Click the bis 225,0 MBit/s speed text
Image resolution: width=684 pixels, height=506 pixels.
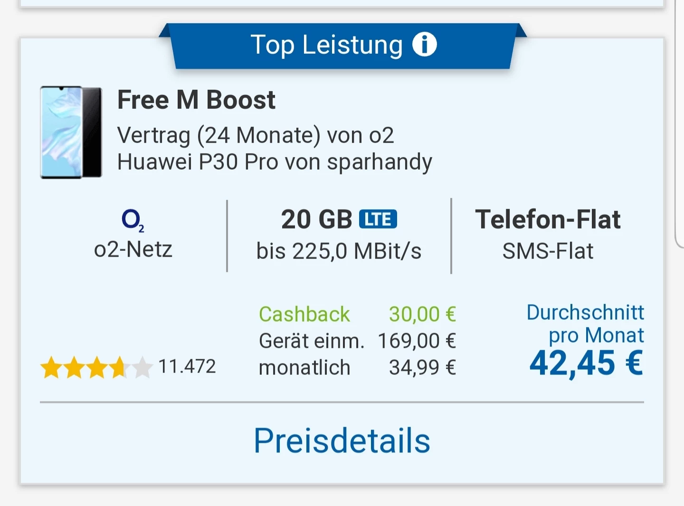click(339, 251)
